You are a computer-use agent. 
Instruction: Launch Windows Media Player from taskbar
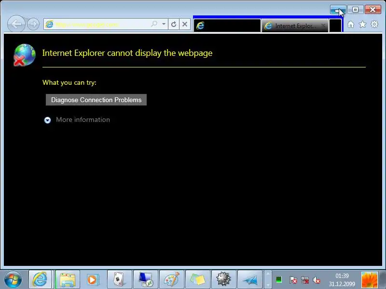[x=93, y=279]
